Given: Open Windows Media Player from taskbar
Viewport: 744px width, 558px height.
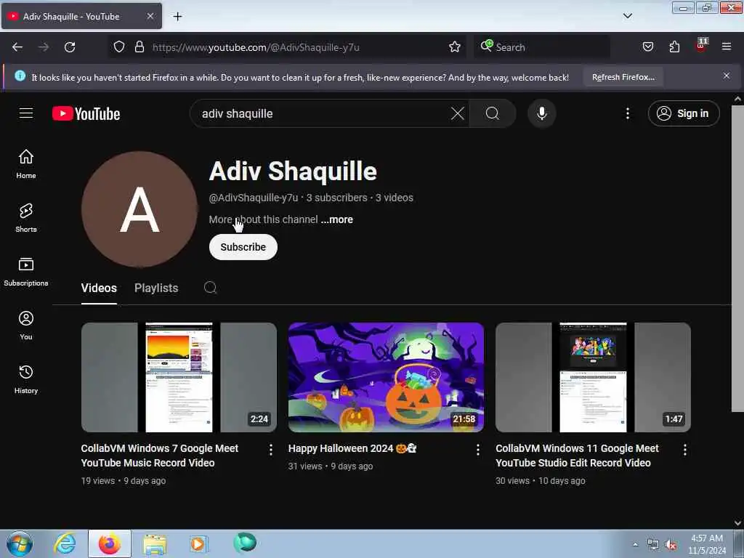Looking at the screenshot, I should pyautogui.click(x=198, y=543).
